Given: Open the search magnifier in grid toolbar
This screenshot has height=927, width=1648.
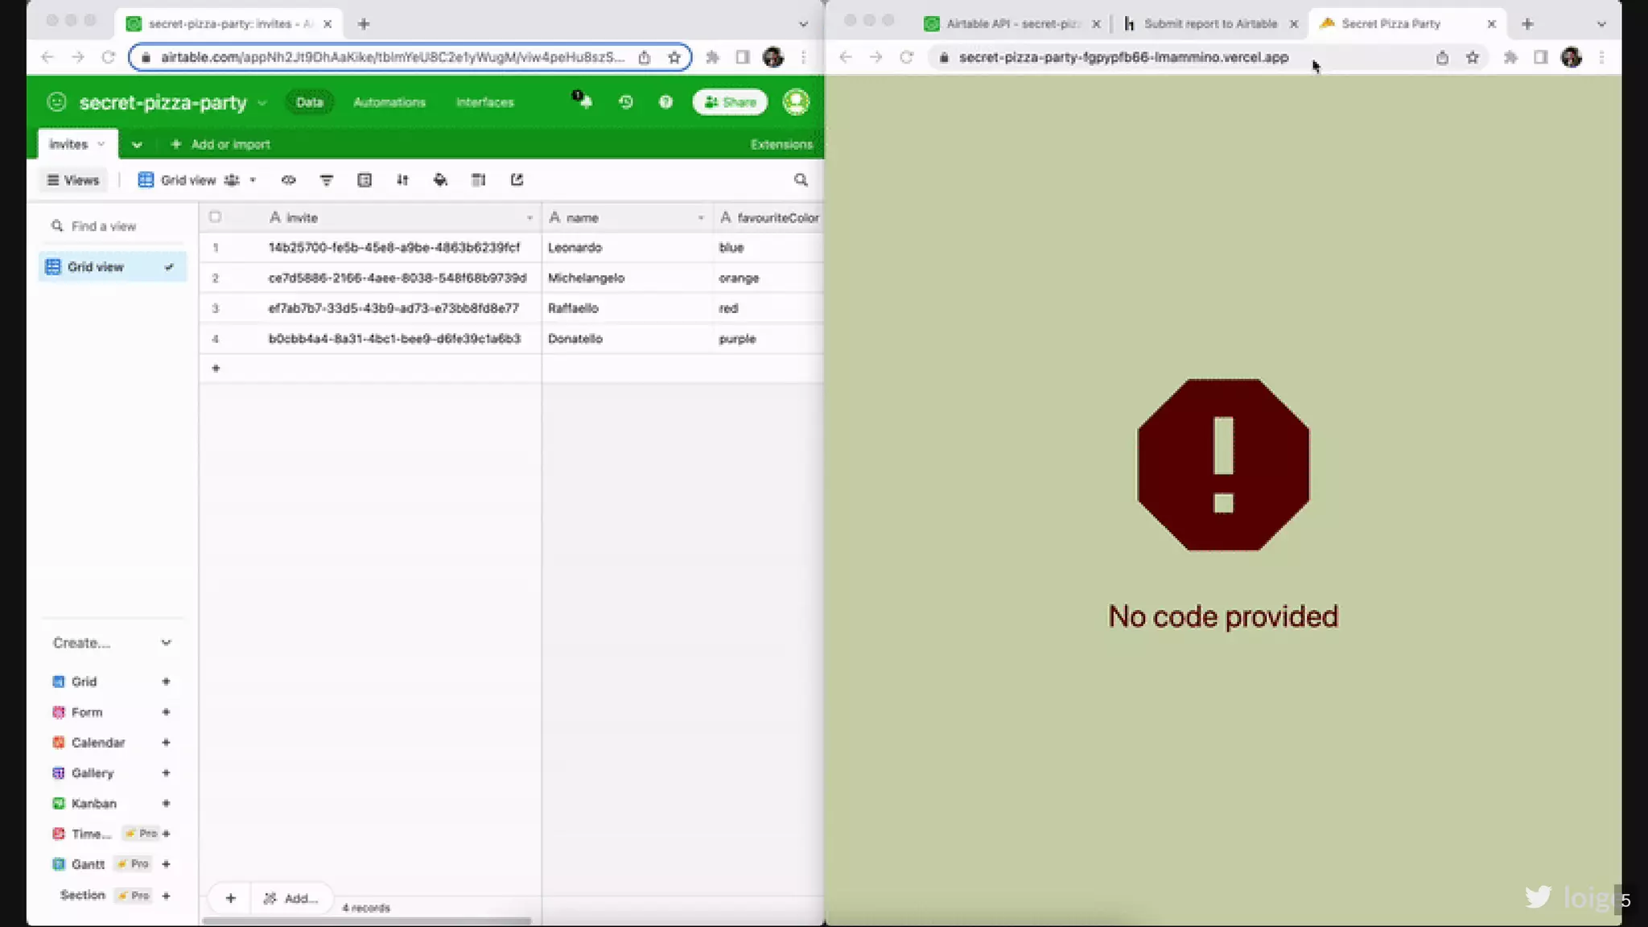Looking at the screenshot, I should tap(801, 180).
